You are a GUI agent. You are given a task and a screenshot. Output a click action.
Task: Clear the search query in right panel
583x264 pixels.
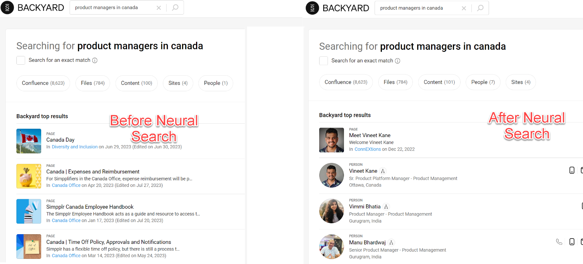[463, 8]
